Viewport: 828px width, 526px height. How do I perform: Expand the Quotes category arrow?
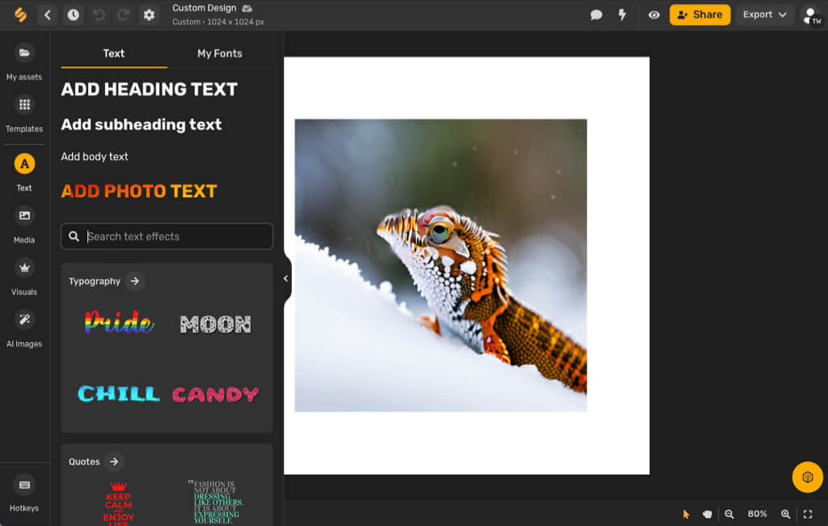coord(114,461)
